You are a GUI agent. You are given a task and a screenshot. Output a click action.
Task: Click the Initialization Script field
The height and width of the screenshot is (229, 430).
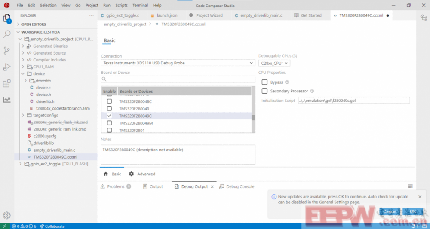click(354, 101)
